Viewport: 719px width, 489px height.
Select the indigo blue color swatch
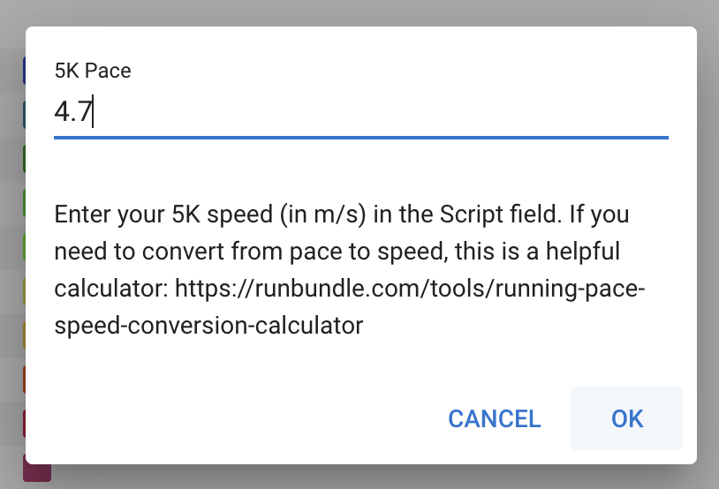pyautogui.click(x=24, y=71)
